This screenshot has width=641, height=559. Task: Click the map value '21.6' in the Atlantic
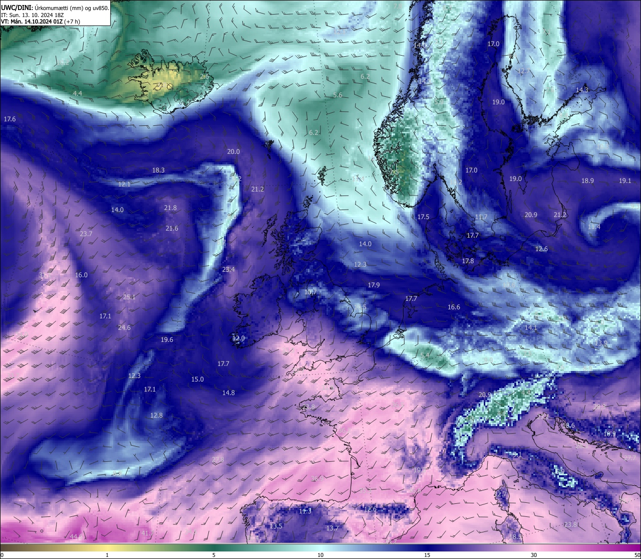pos(172,228)
